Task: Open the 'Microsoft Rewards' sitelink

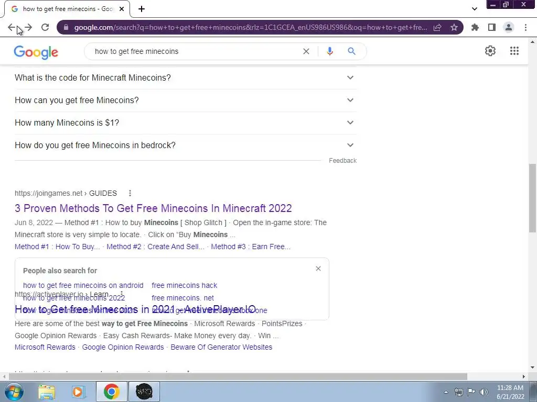Action: coord(45,347)
